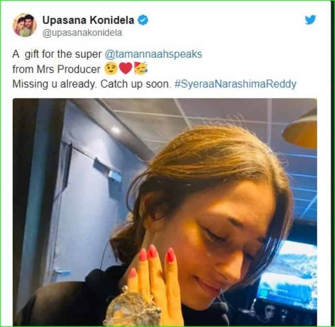Click the blue verified badge
The image size is (335, 327).
[x=143, y=20]
